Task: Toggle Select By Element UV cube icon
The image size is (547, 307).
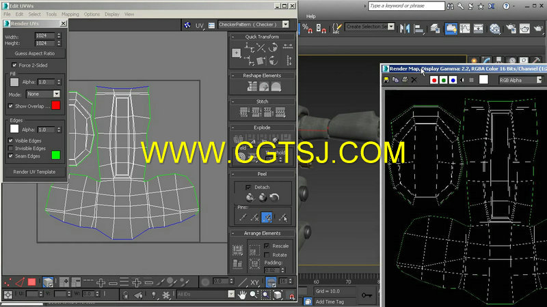Action: 48,282
